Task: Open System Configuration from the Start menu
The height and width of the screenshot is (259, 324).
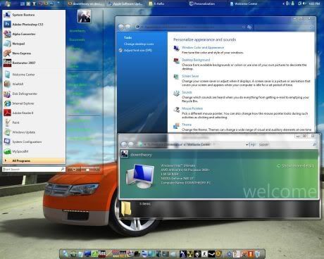Action: [x=34, y=141]
